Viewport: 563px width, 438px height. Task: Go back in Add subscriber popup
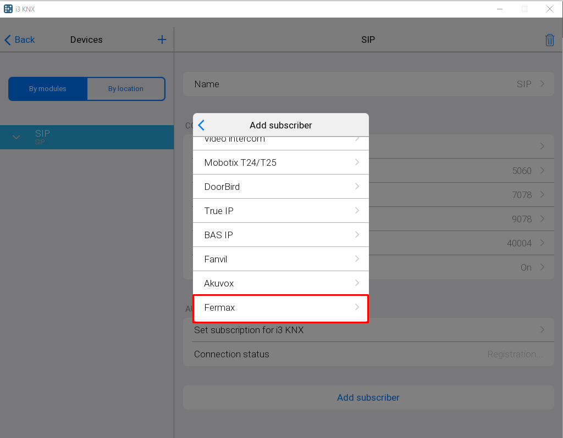pos(201,125)
